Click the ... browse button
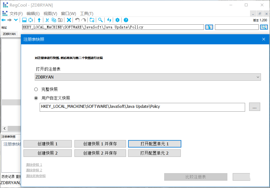 point(254,107)
